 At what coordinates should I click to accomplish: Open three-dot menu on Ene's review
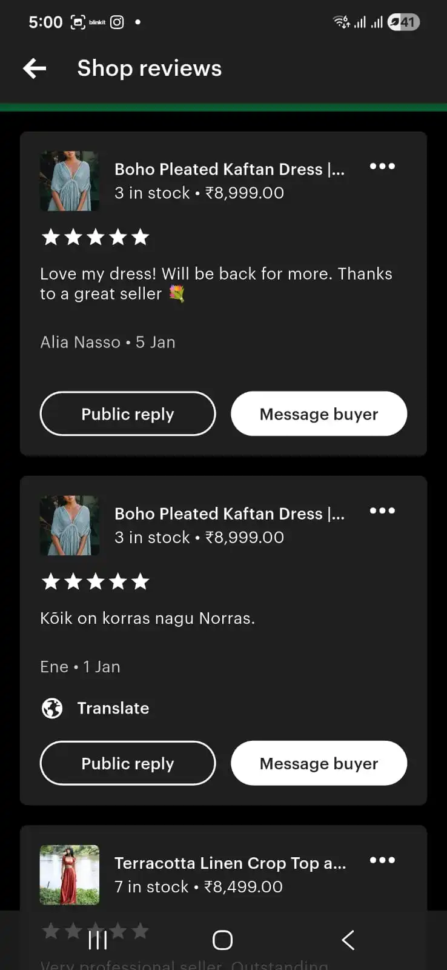(382, 510)
